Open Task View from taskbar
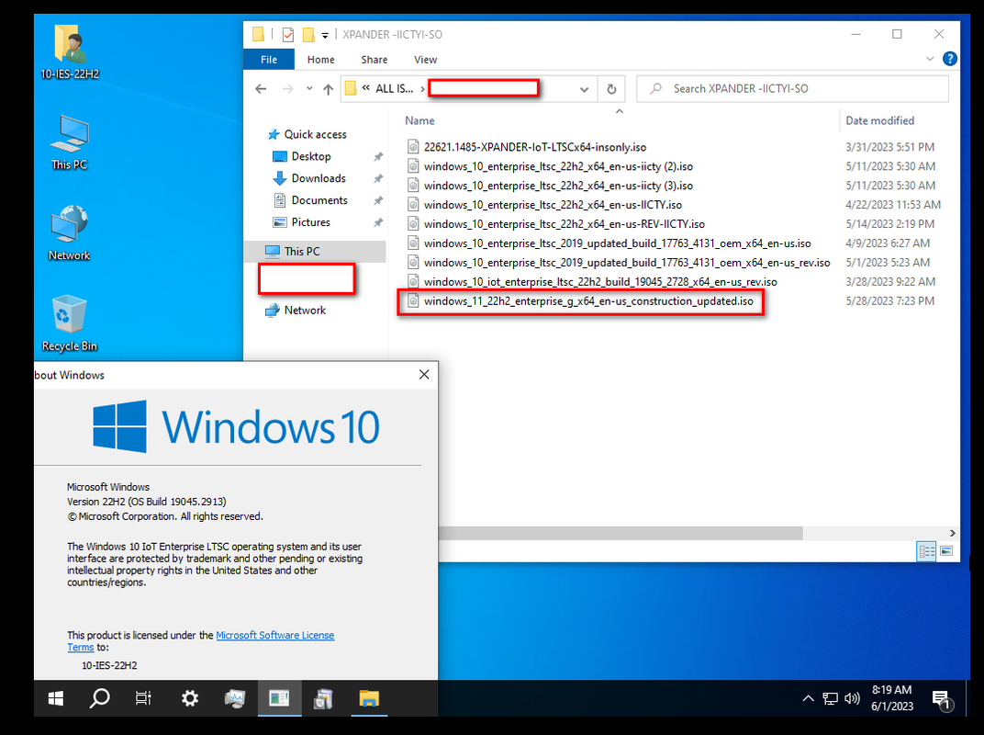The image size is (984, 735). tap(144, 698)
